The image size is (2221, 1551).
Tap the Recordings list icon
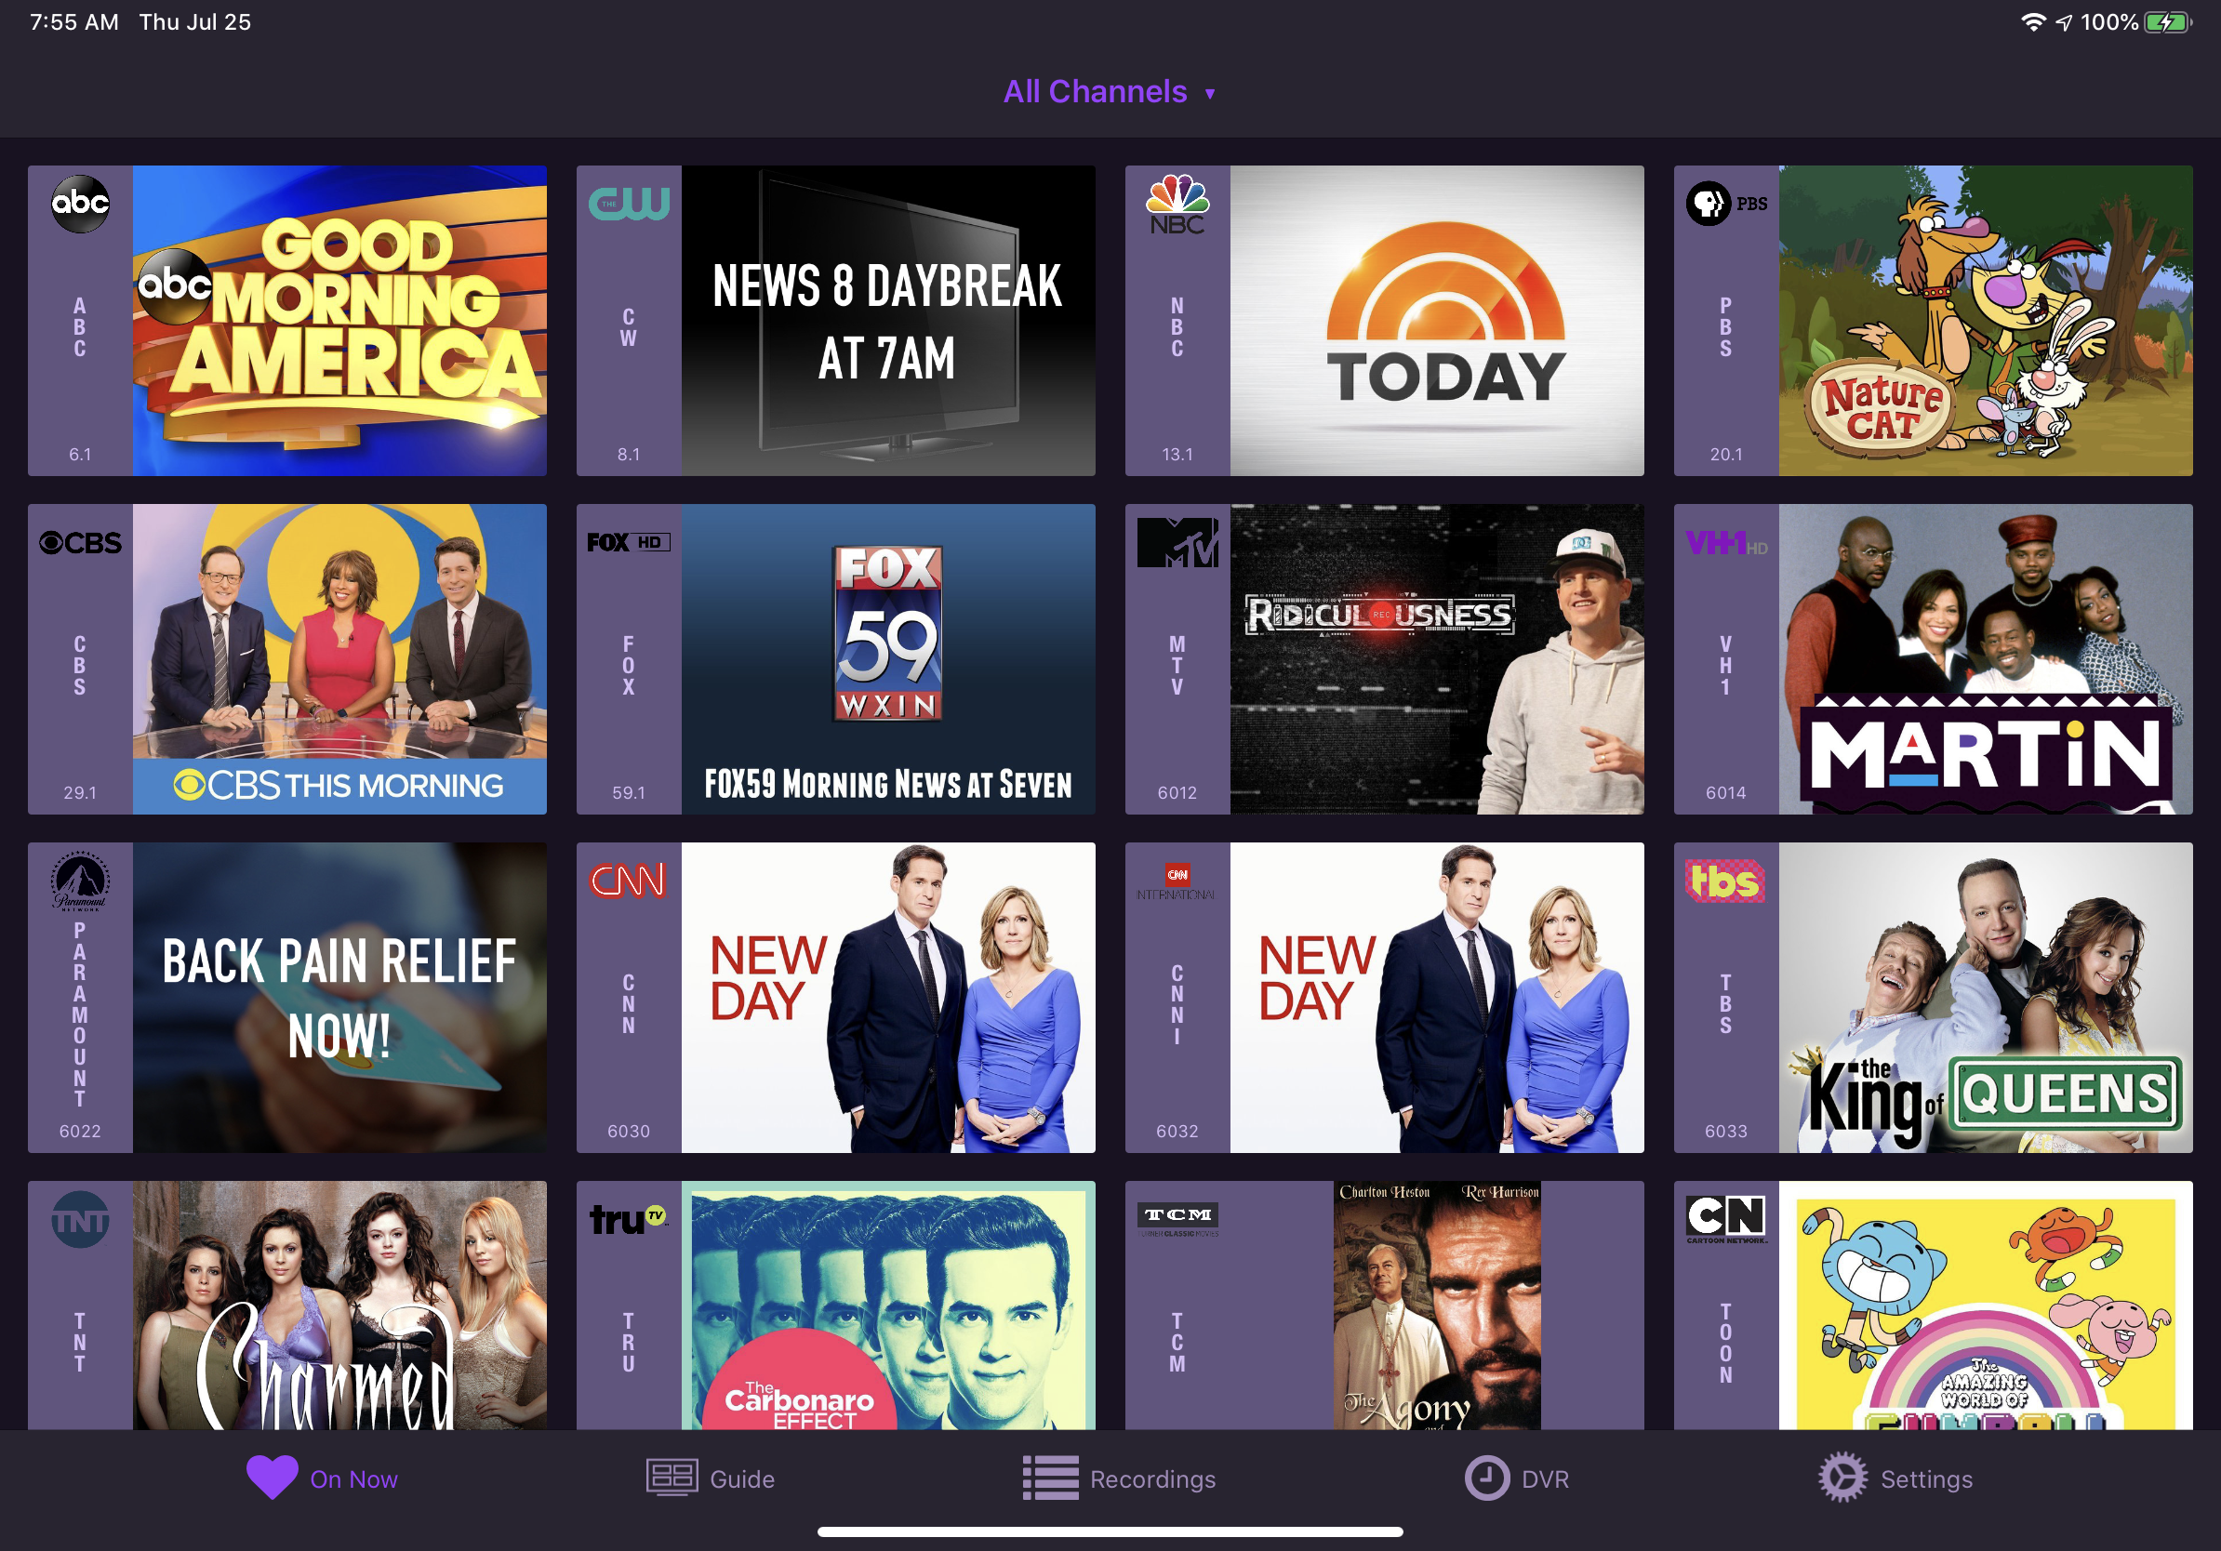click(1052, 1478)
